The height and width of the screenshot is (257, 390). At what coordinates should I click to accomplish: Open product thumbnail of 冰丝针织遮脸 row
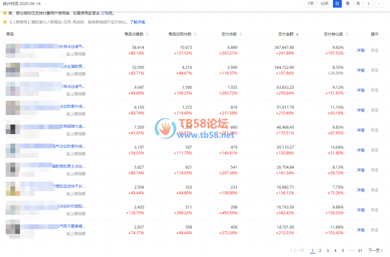tap(13, 208)
